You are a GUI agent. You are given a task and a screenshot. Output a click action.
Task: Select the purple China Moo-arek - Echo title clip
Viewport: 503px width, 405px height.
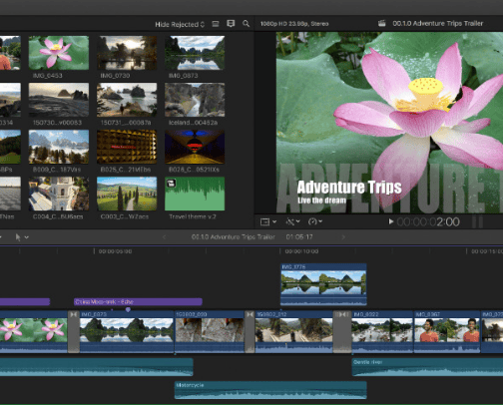click(x=138, y=302)
